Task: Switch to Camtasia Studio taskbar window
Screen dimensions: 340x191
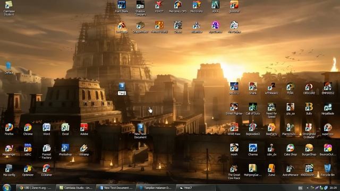Action: pyautogui.click(x=75, y=188)
